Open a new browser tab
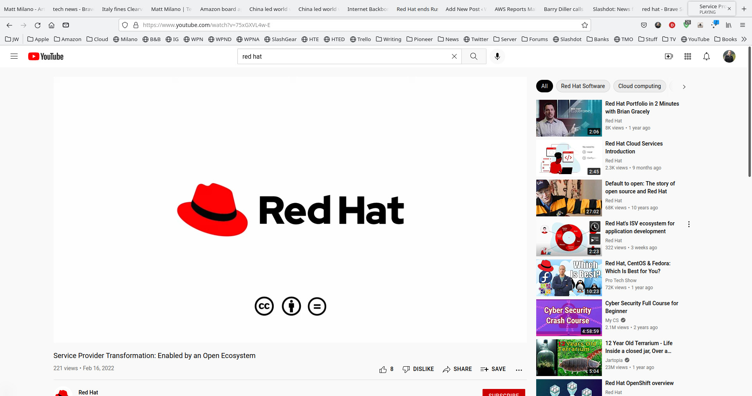 pyautogui.click(x=744, y=9)
